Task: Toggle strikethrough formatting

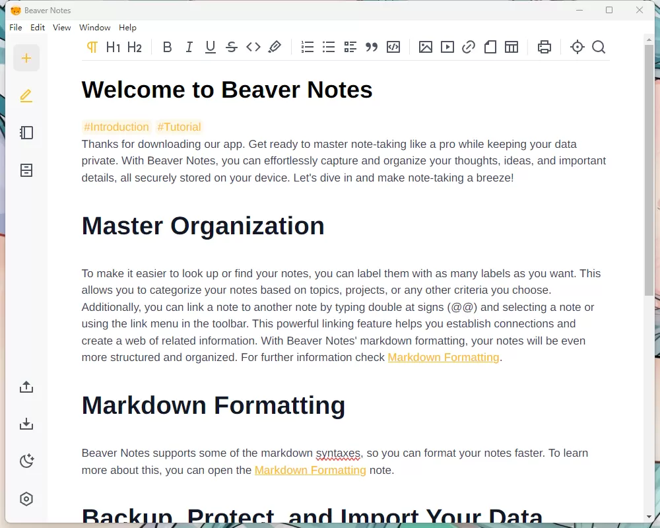Action: (x=231, y=47)
